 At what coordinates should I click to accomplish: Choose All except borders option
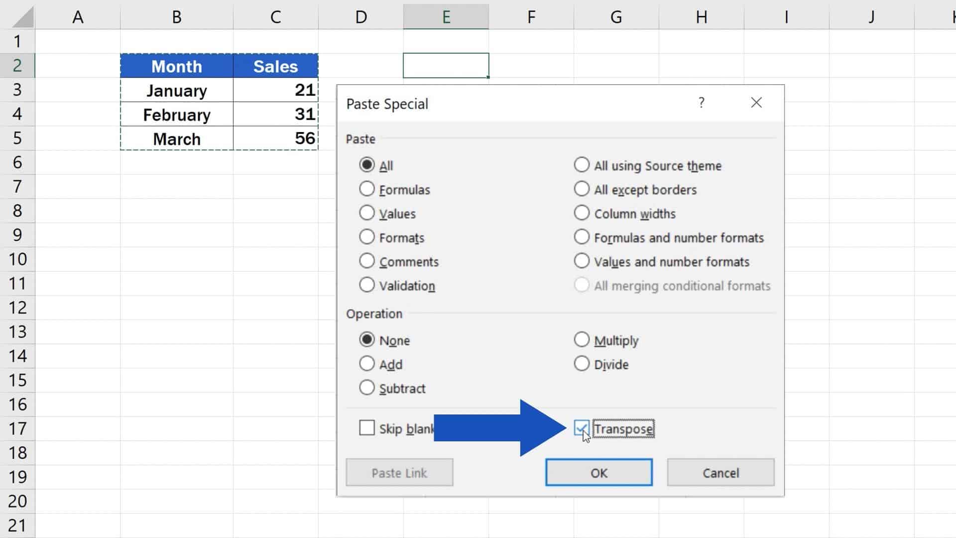pyautogui.click(x=582, y=189)
